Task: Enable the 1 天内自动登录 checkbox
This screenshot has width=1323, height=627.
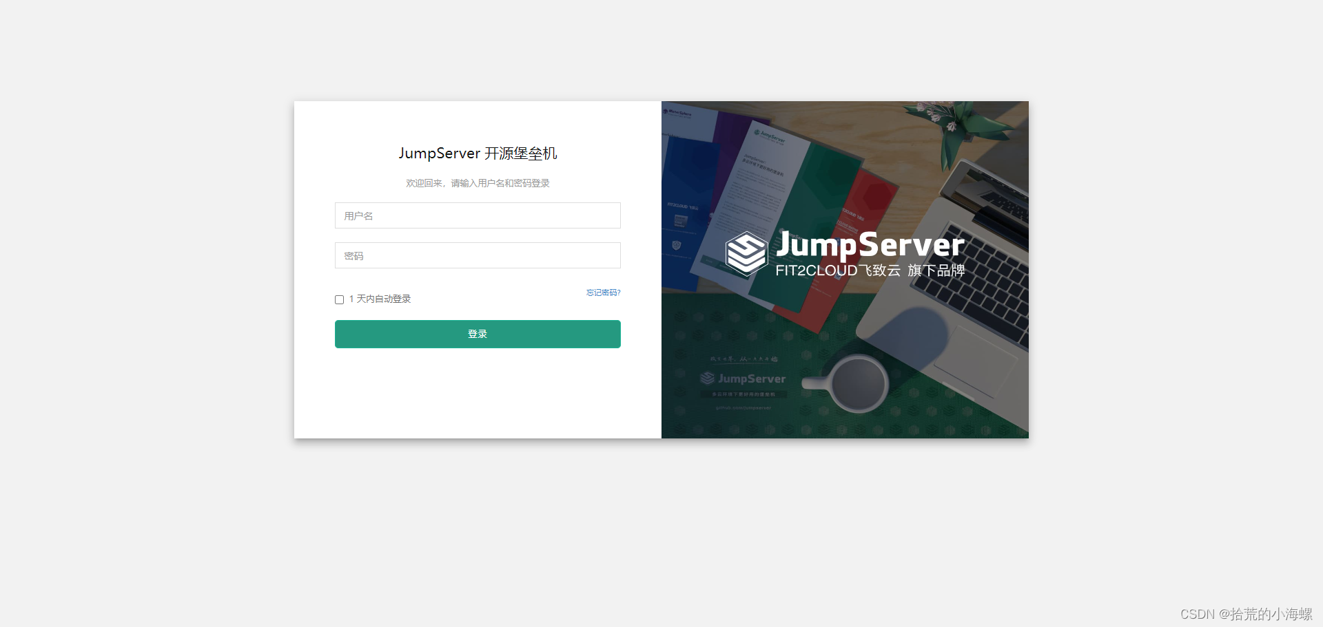Action: tap(339, 299)
